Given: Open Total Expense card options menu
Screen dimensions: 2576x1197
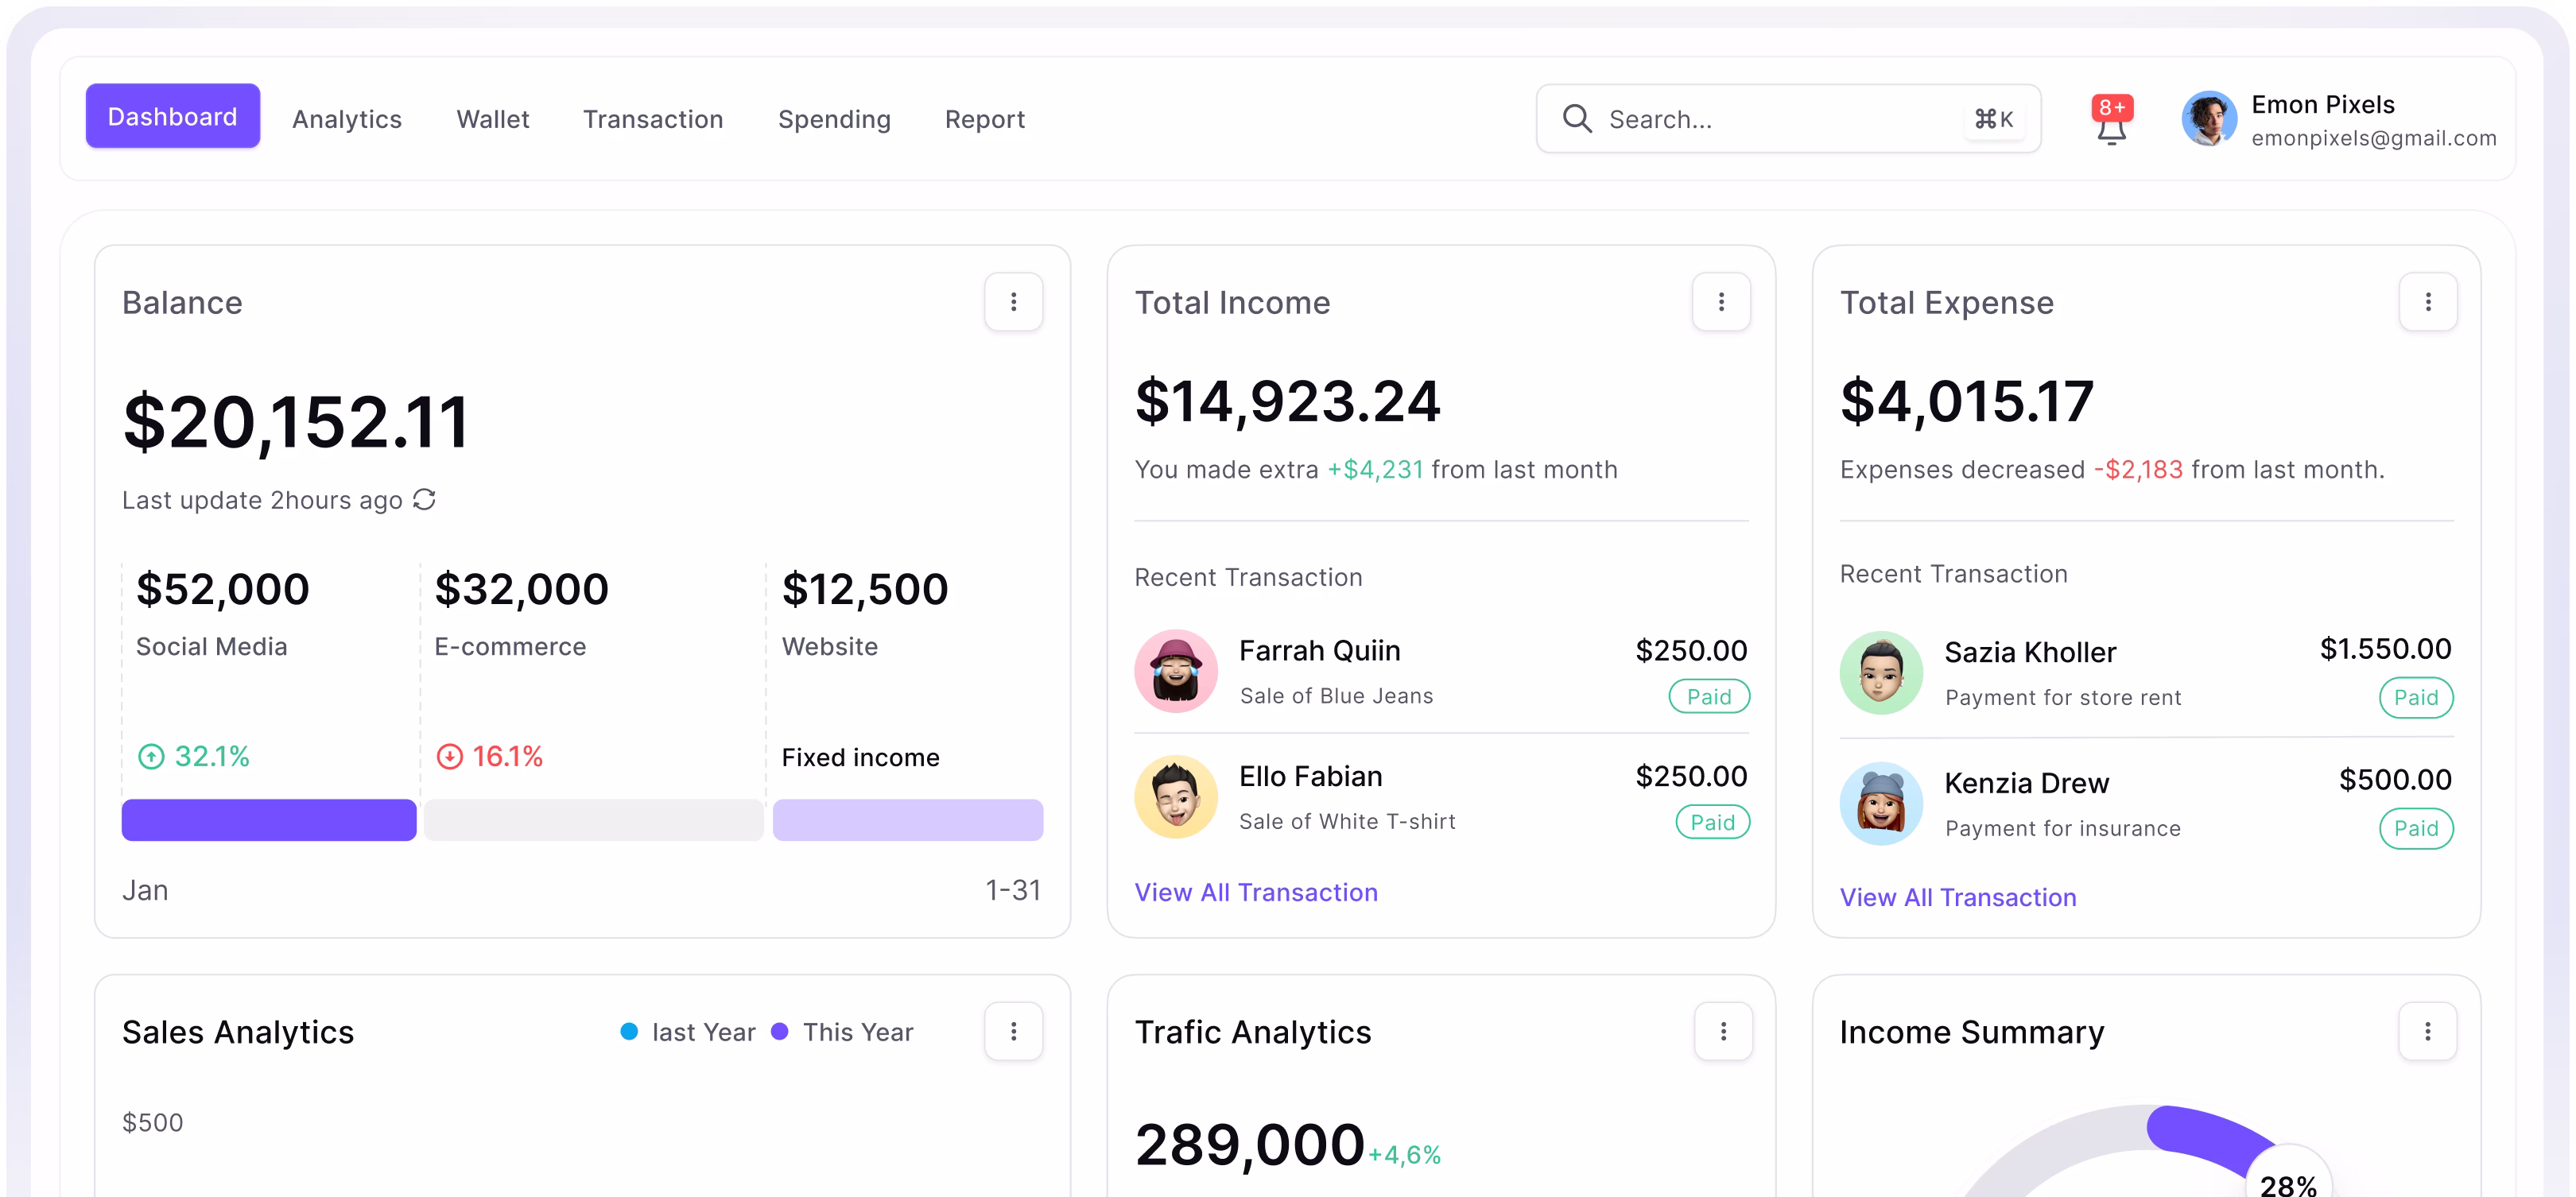Looking at the screenshot, I should 2427,302.
